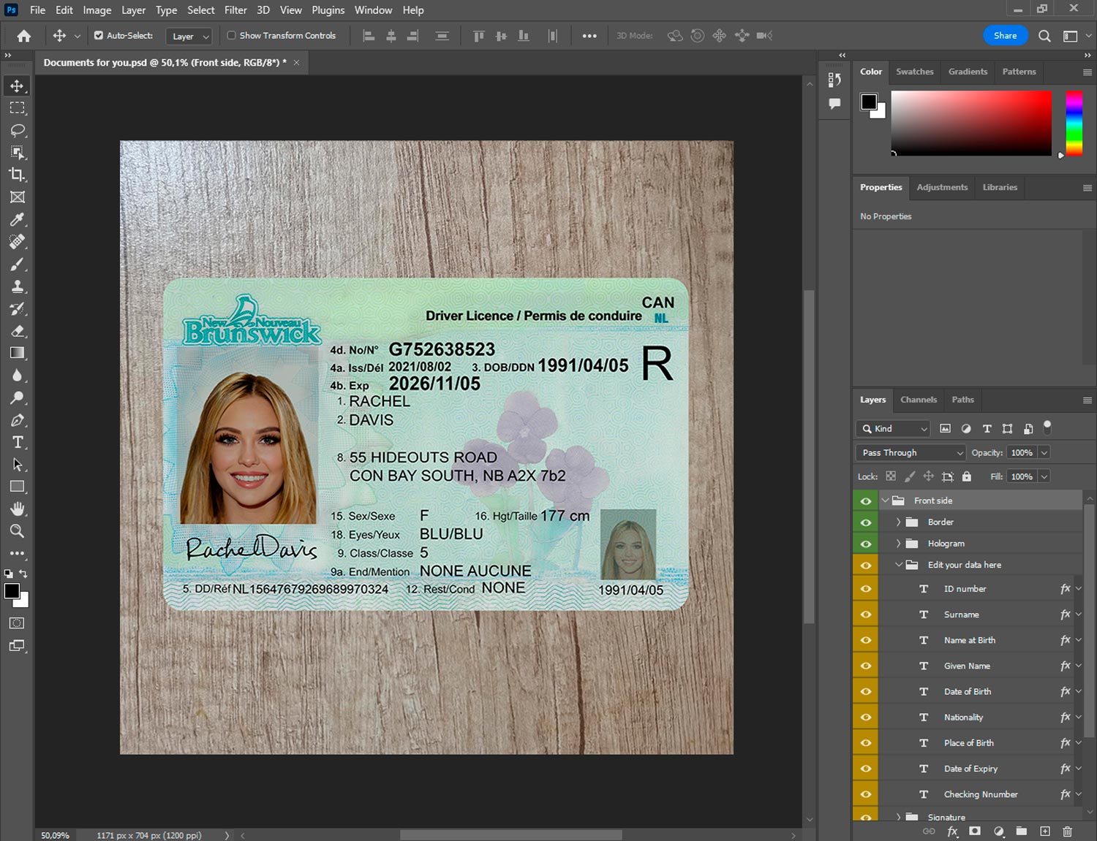Enable Show Transform Controls
The width and height of the screenshot is (1097, 841).
[231, 35]
